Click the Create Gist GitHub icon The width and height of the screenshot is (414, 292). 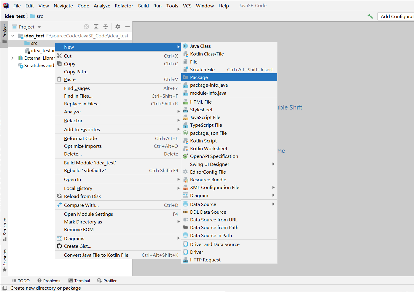[x=59, y=246]
